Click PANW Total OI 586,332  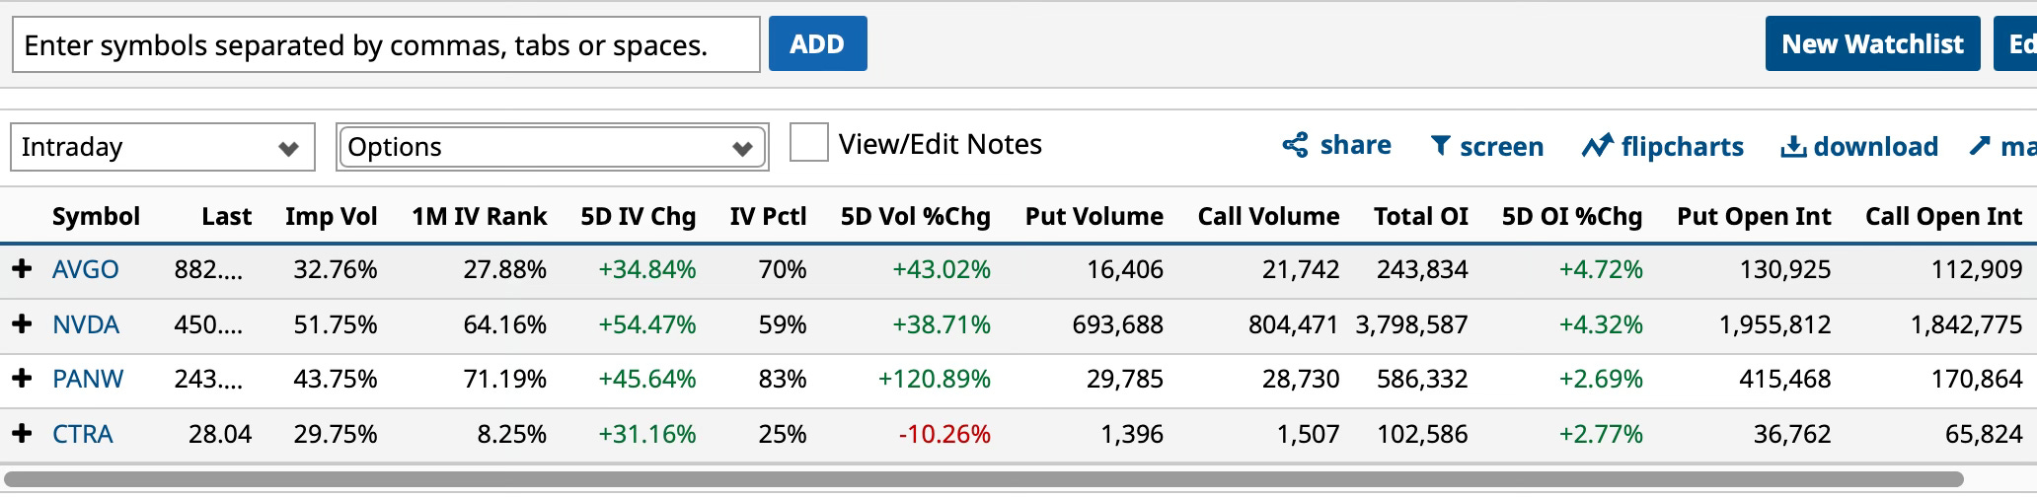click(1422, 379)
